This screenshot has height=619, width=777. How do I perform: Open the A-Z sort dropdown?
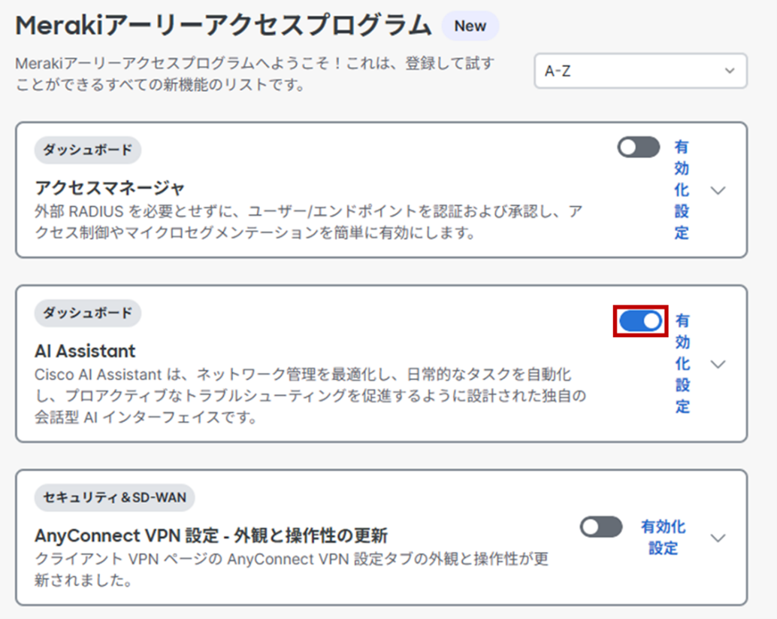640,71
